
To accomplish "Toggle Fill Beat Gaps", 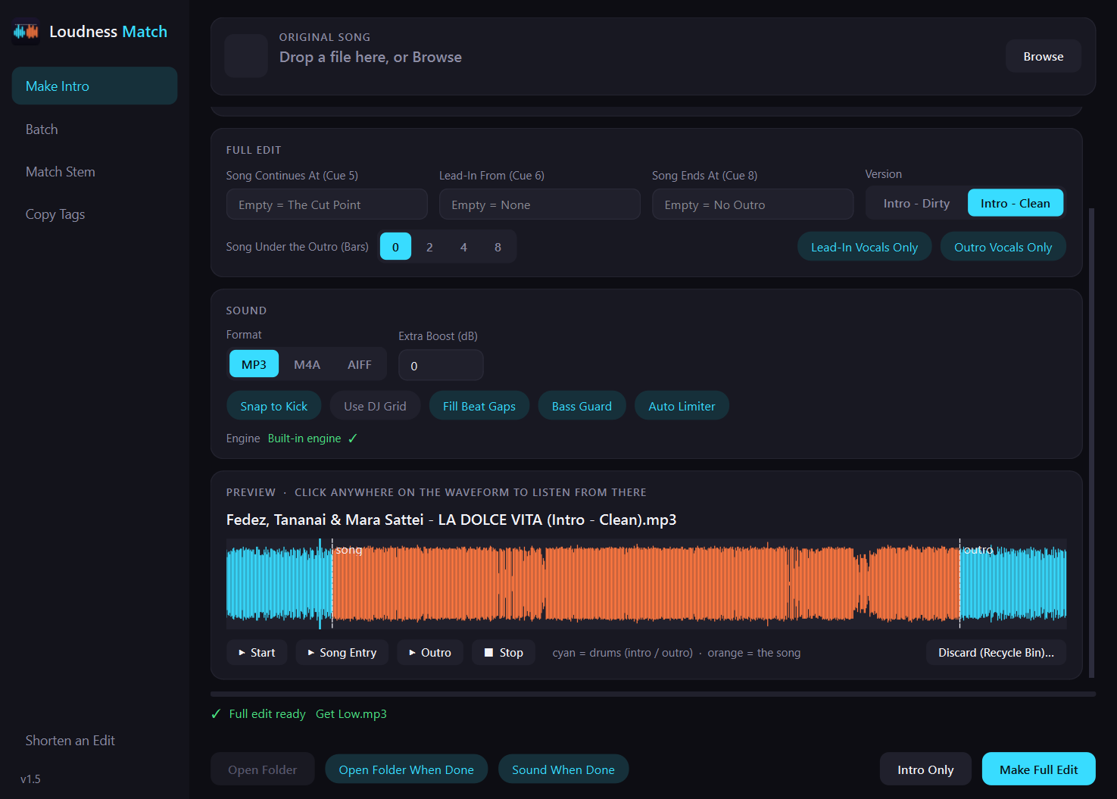I will pos(479,406).
